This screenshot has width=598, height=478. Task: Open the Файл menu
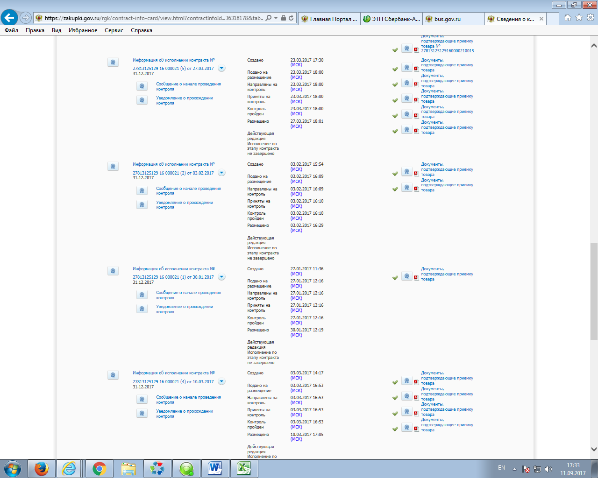click(12, 30)
